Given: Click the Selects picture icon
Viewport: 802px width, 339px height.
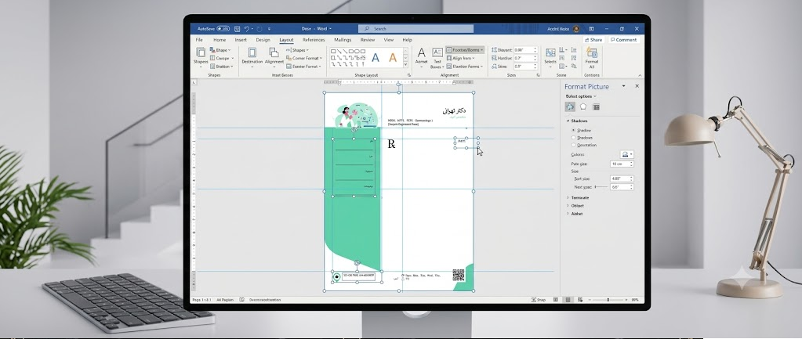Looking at the screenshot, I should coord(550,52).
